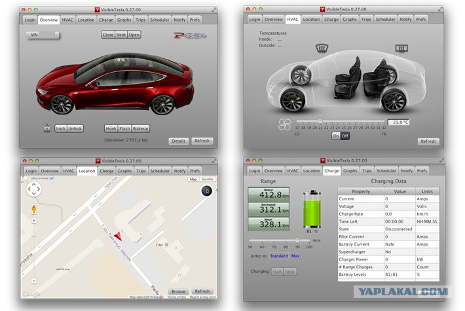This screenshot has height=311, width=465.
Task: Click the 21,0 °C temperature field
Action: tap(399, 122)
